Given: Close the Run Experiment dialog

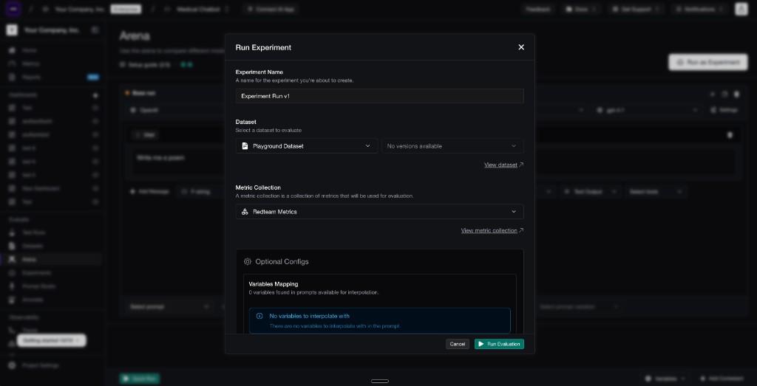Looking at the screenshot, I should (x=521, y=47).
